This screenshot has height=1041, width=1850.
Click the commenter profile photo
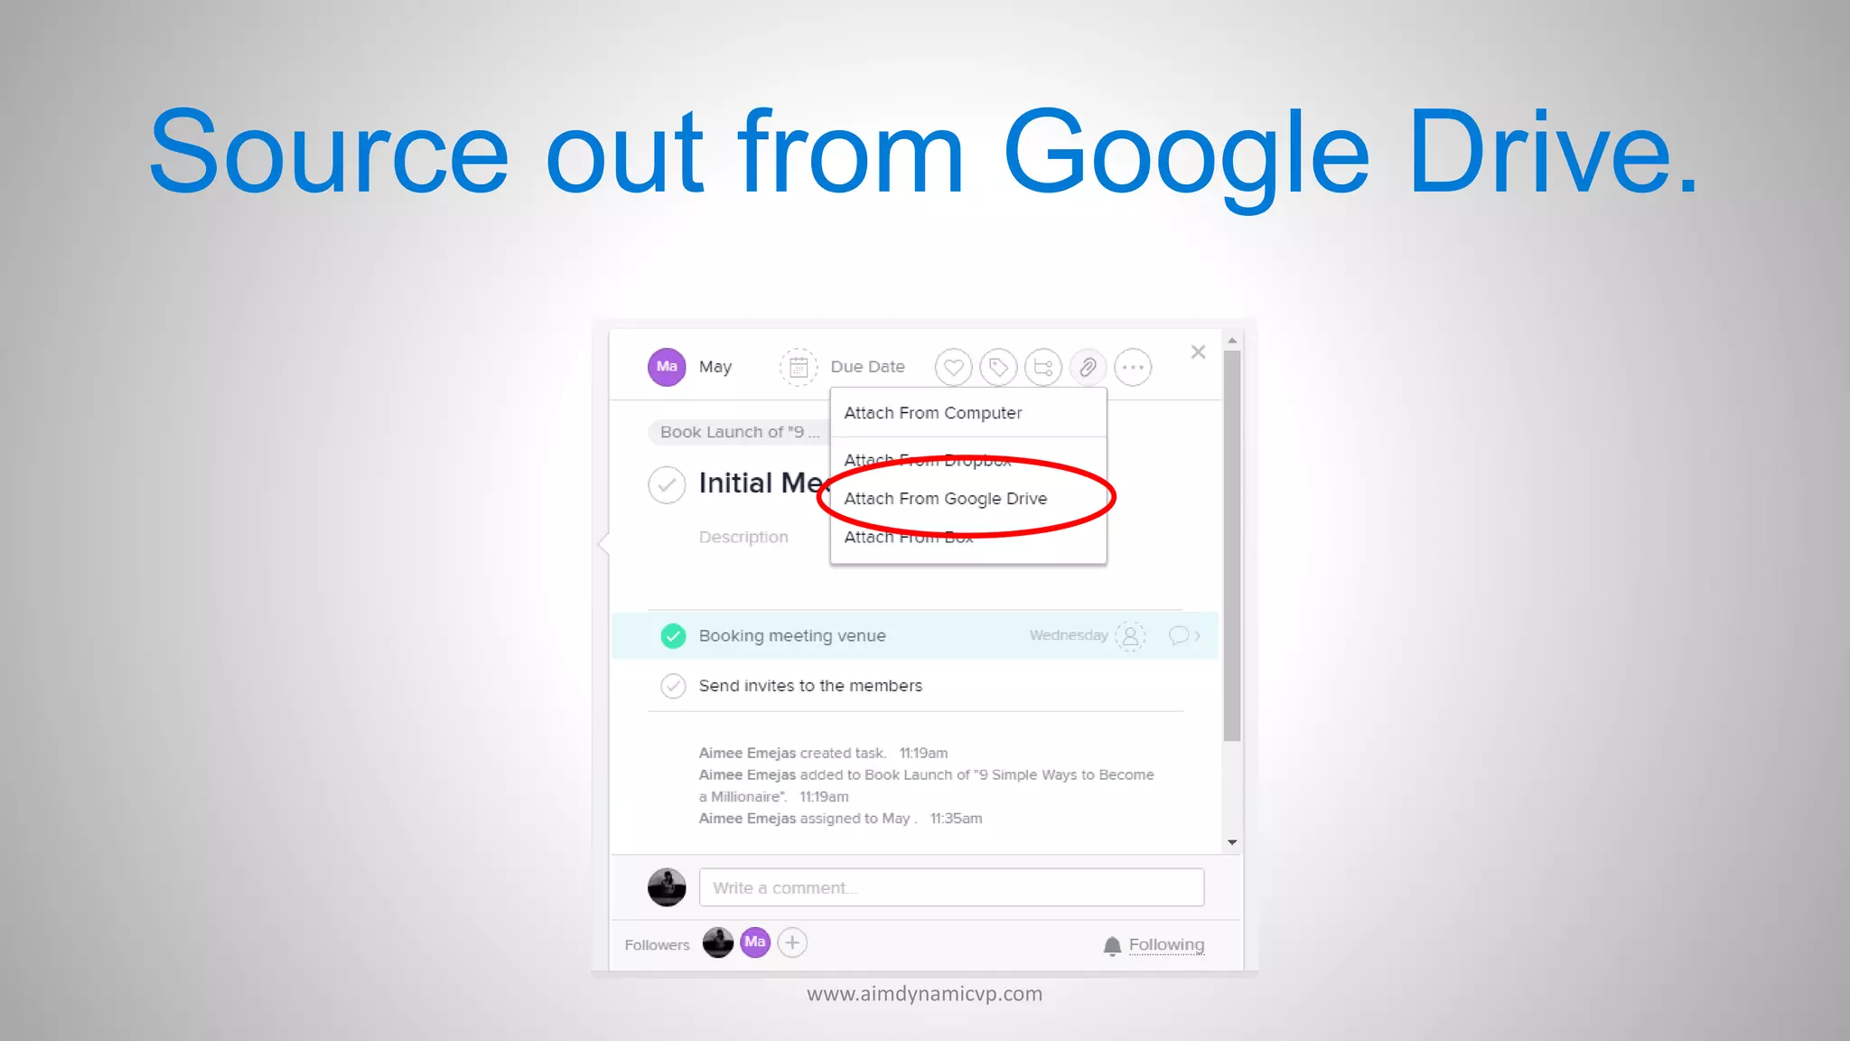[667, 887]
